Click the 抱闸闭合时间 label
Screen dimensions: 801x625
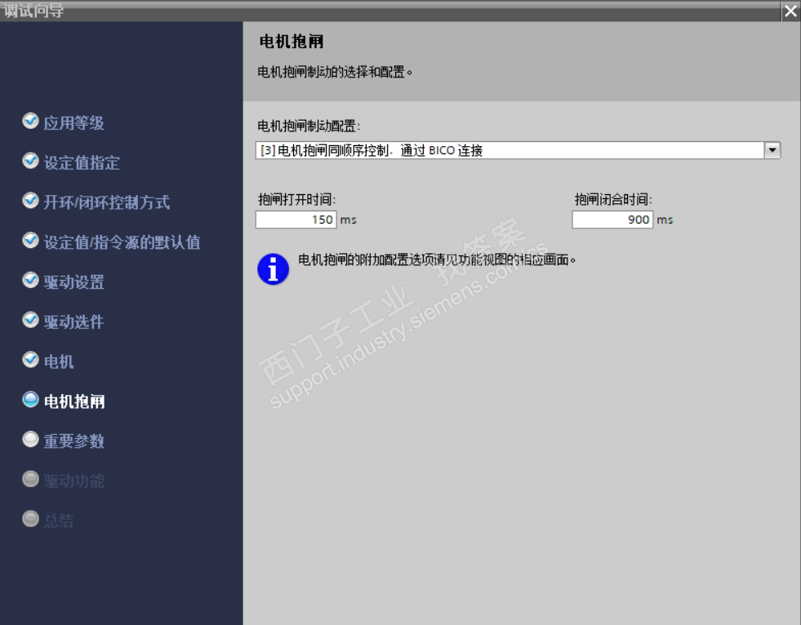613,200
